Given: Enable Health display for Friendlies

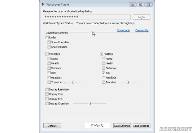Looking at the screenshot, I should [49, 63].
